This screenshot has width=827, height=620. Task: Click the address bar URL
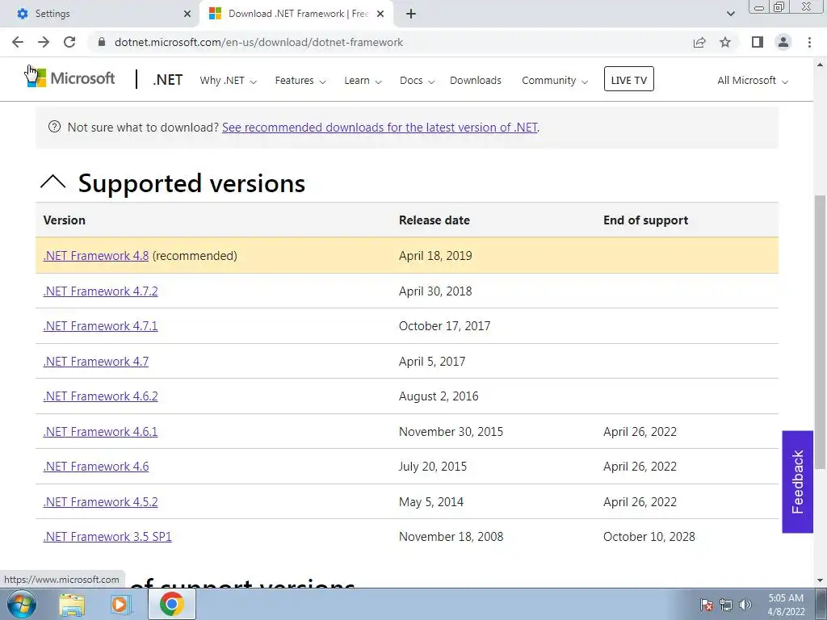click(x=258, y=42)
